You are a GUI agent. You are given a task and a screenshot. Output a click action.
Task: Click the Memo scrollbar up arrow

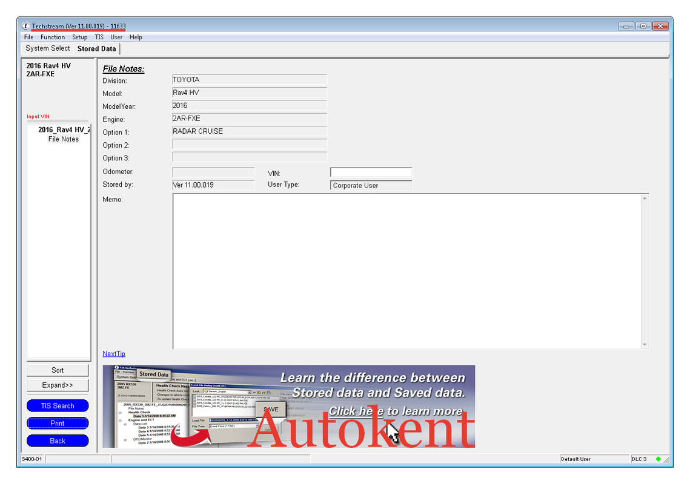click(645, 198)
